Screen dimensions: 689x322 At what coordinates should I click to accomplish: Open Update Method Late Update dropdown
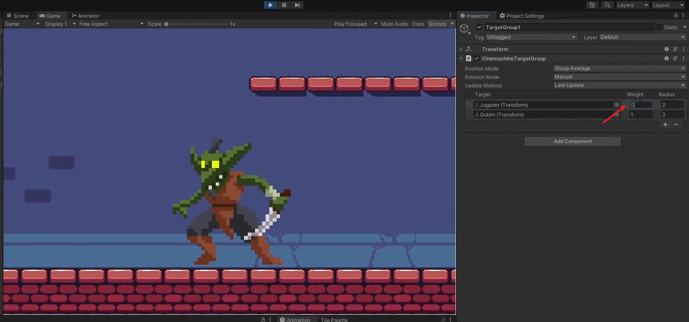tap(620, 85)
